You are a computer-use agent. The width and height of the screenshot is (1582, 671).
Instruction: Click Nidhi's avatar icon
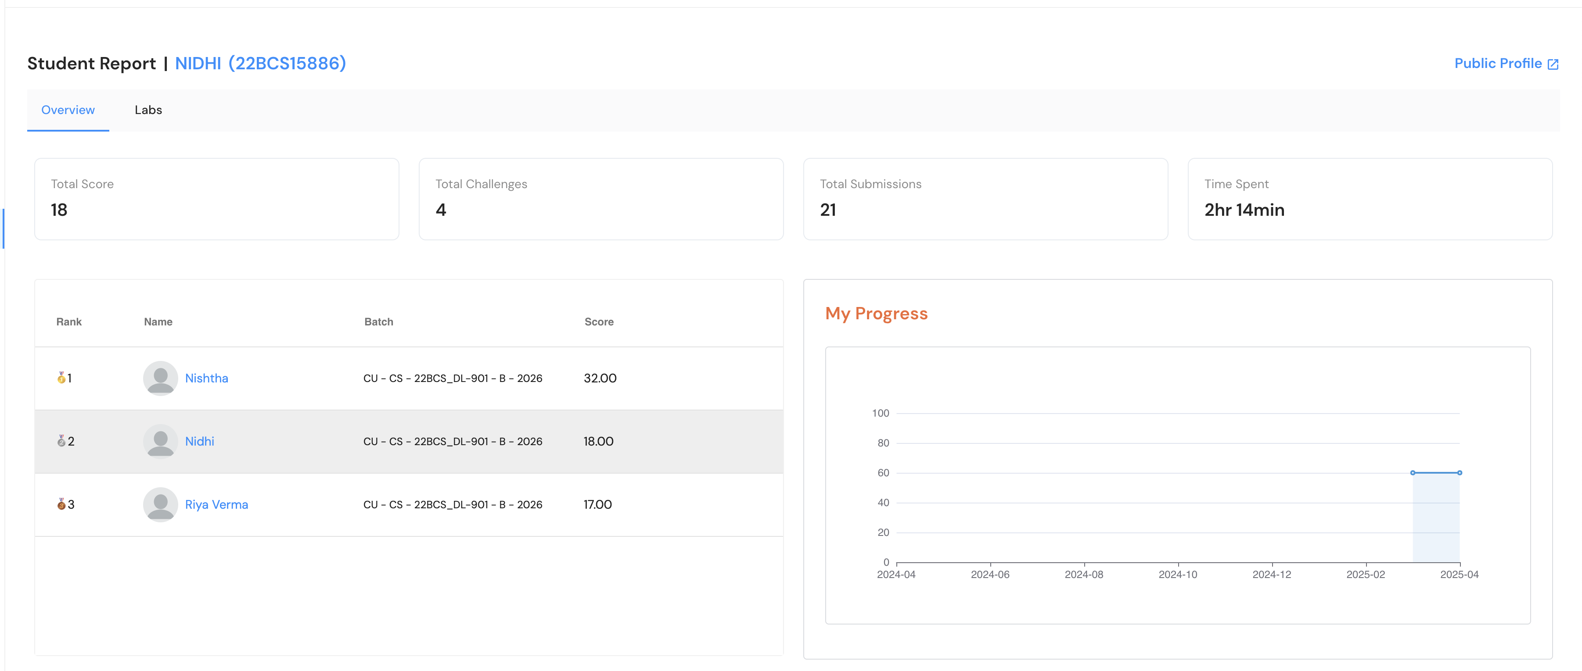click(160, 442)
